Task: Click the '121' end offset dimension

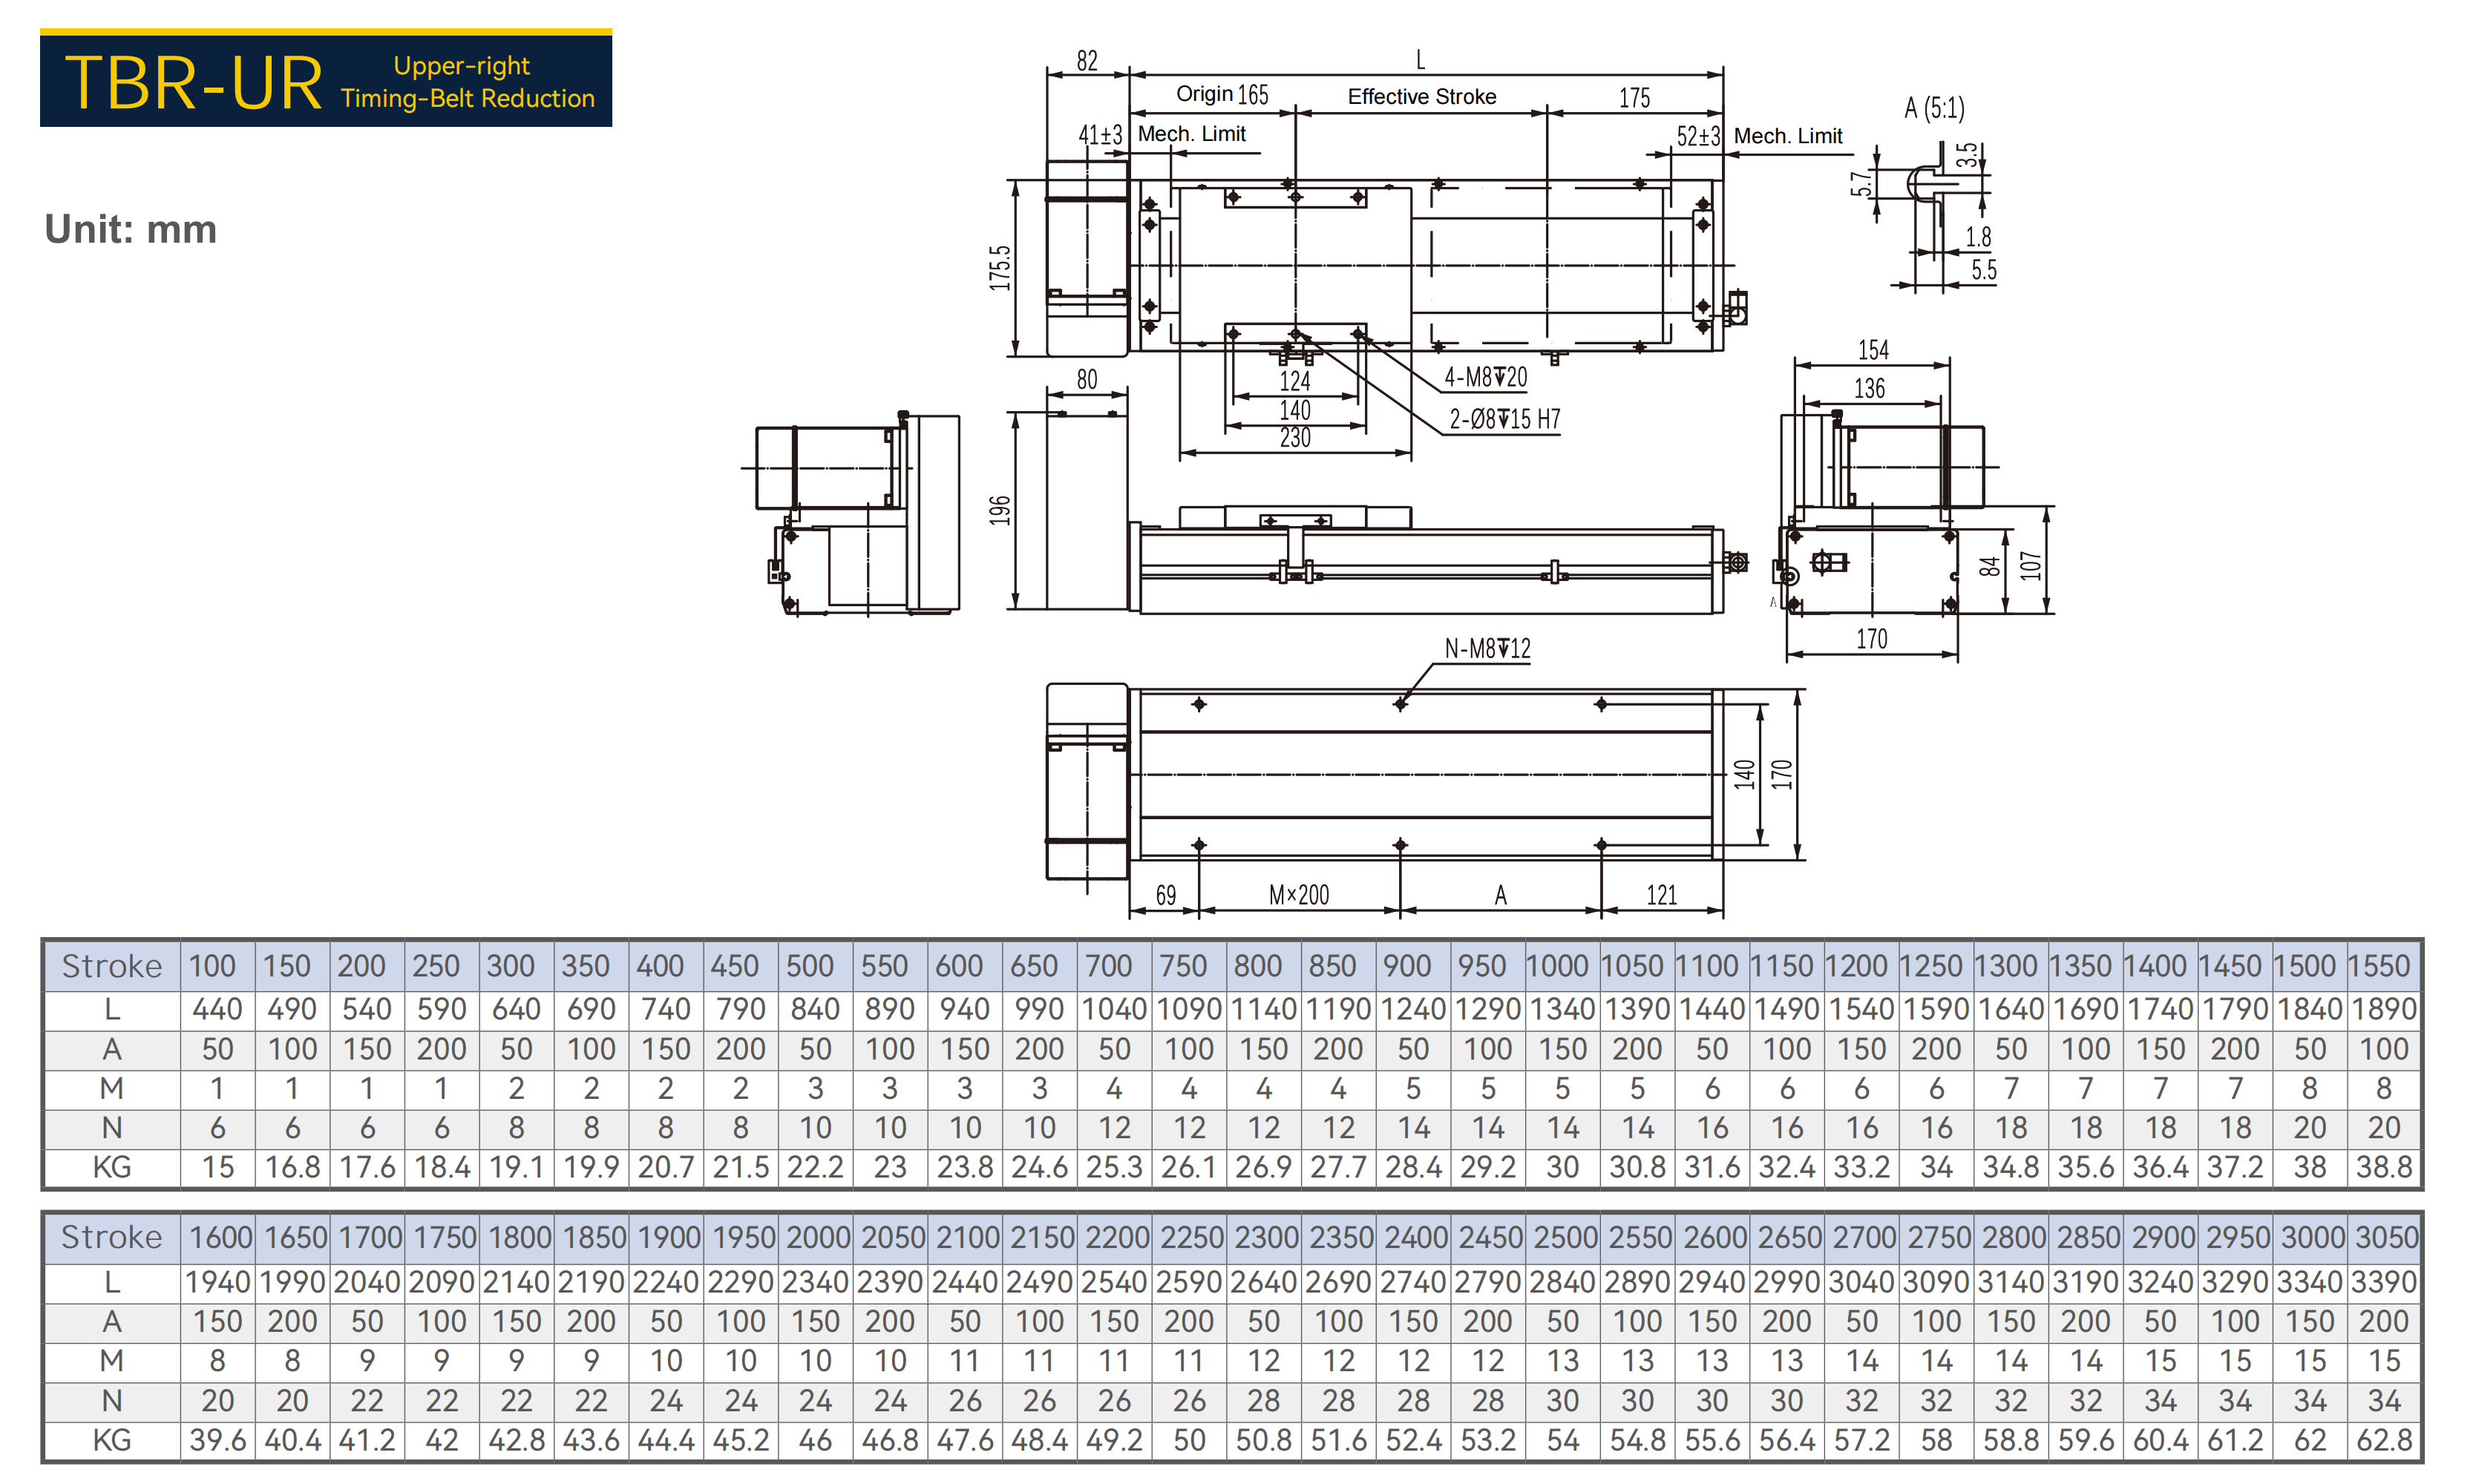Action: [1661, 895]
